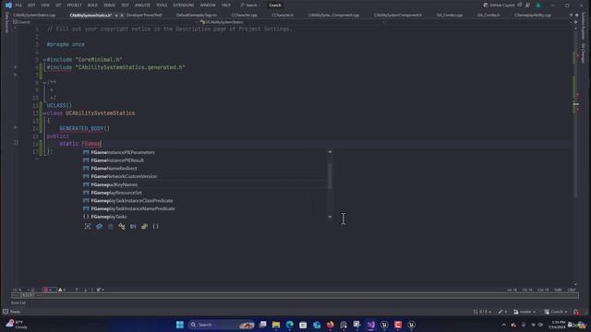Open the Crunch project scope dropdown
The width and height of the screenshot is (591, 332).
tap(105, 22)
